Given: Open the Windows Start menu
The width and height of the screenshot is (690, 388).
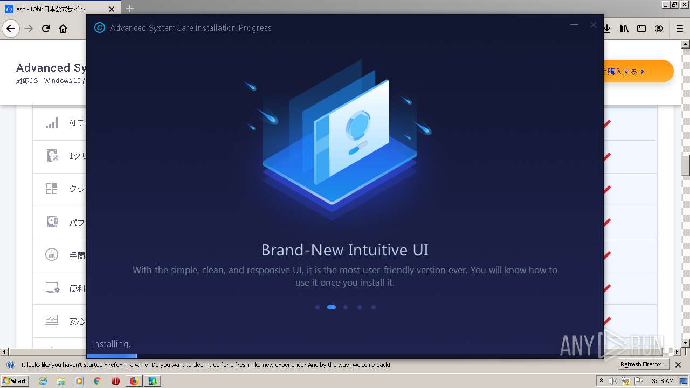Looking at the screenshot, I should click(x=15, y=381).
